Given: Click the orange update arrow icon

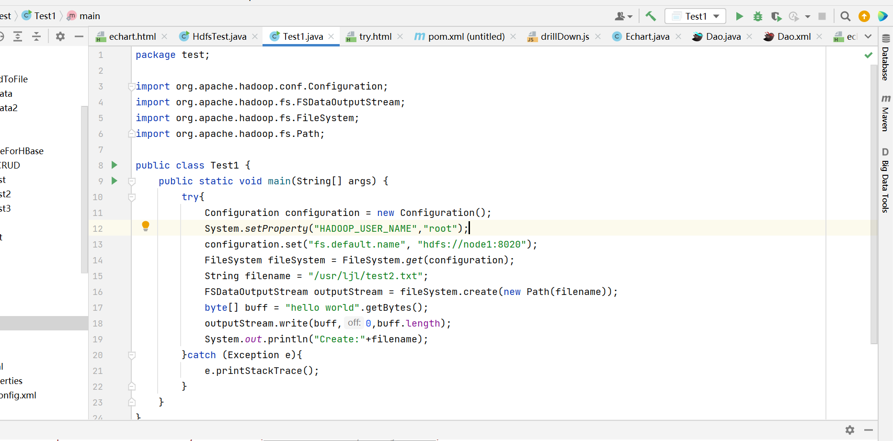Looking at the screenshot, I should [x=864, y=16].
